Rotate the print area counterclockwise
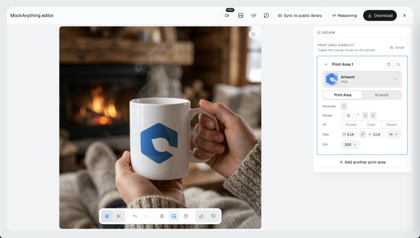Image resolution: width=420 pixels, height=238 pixels. (373, 116)
